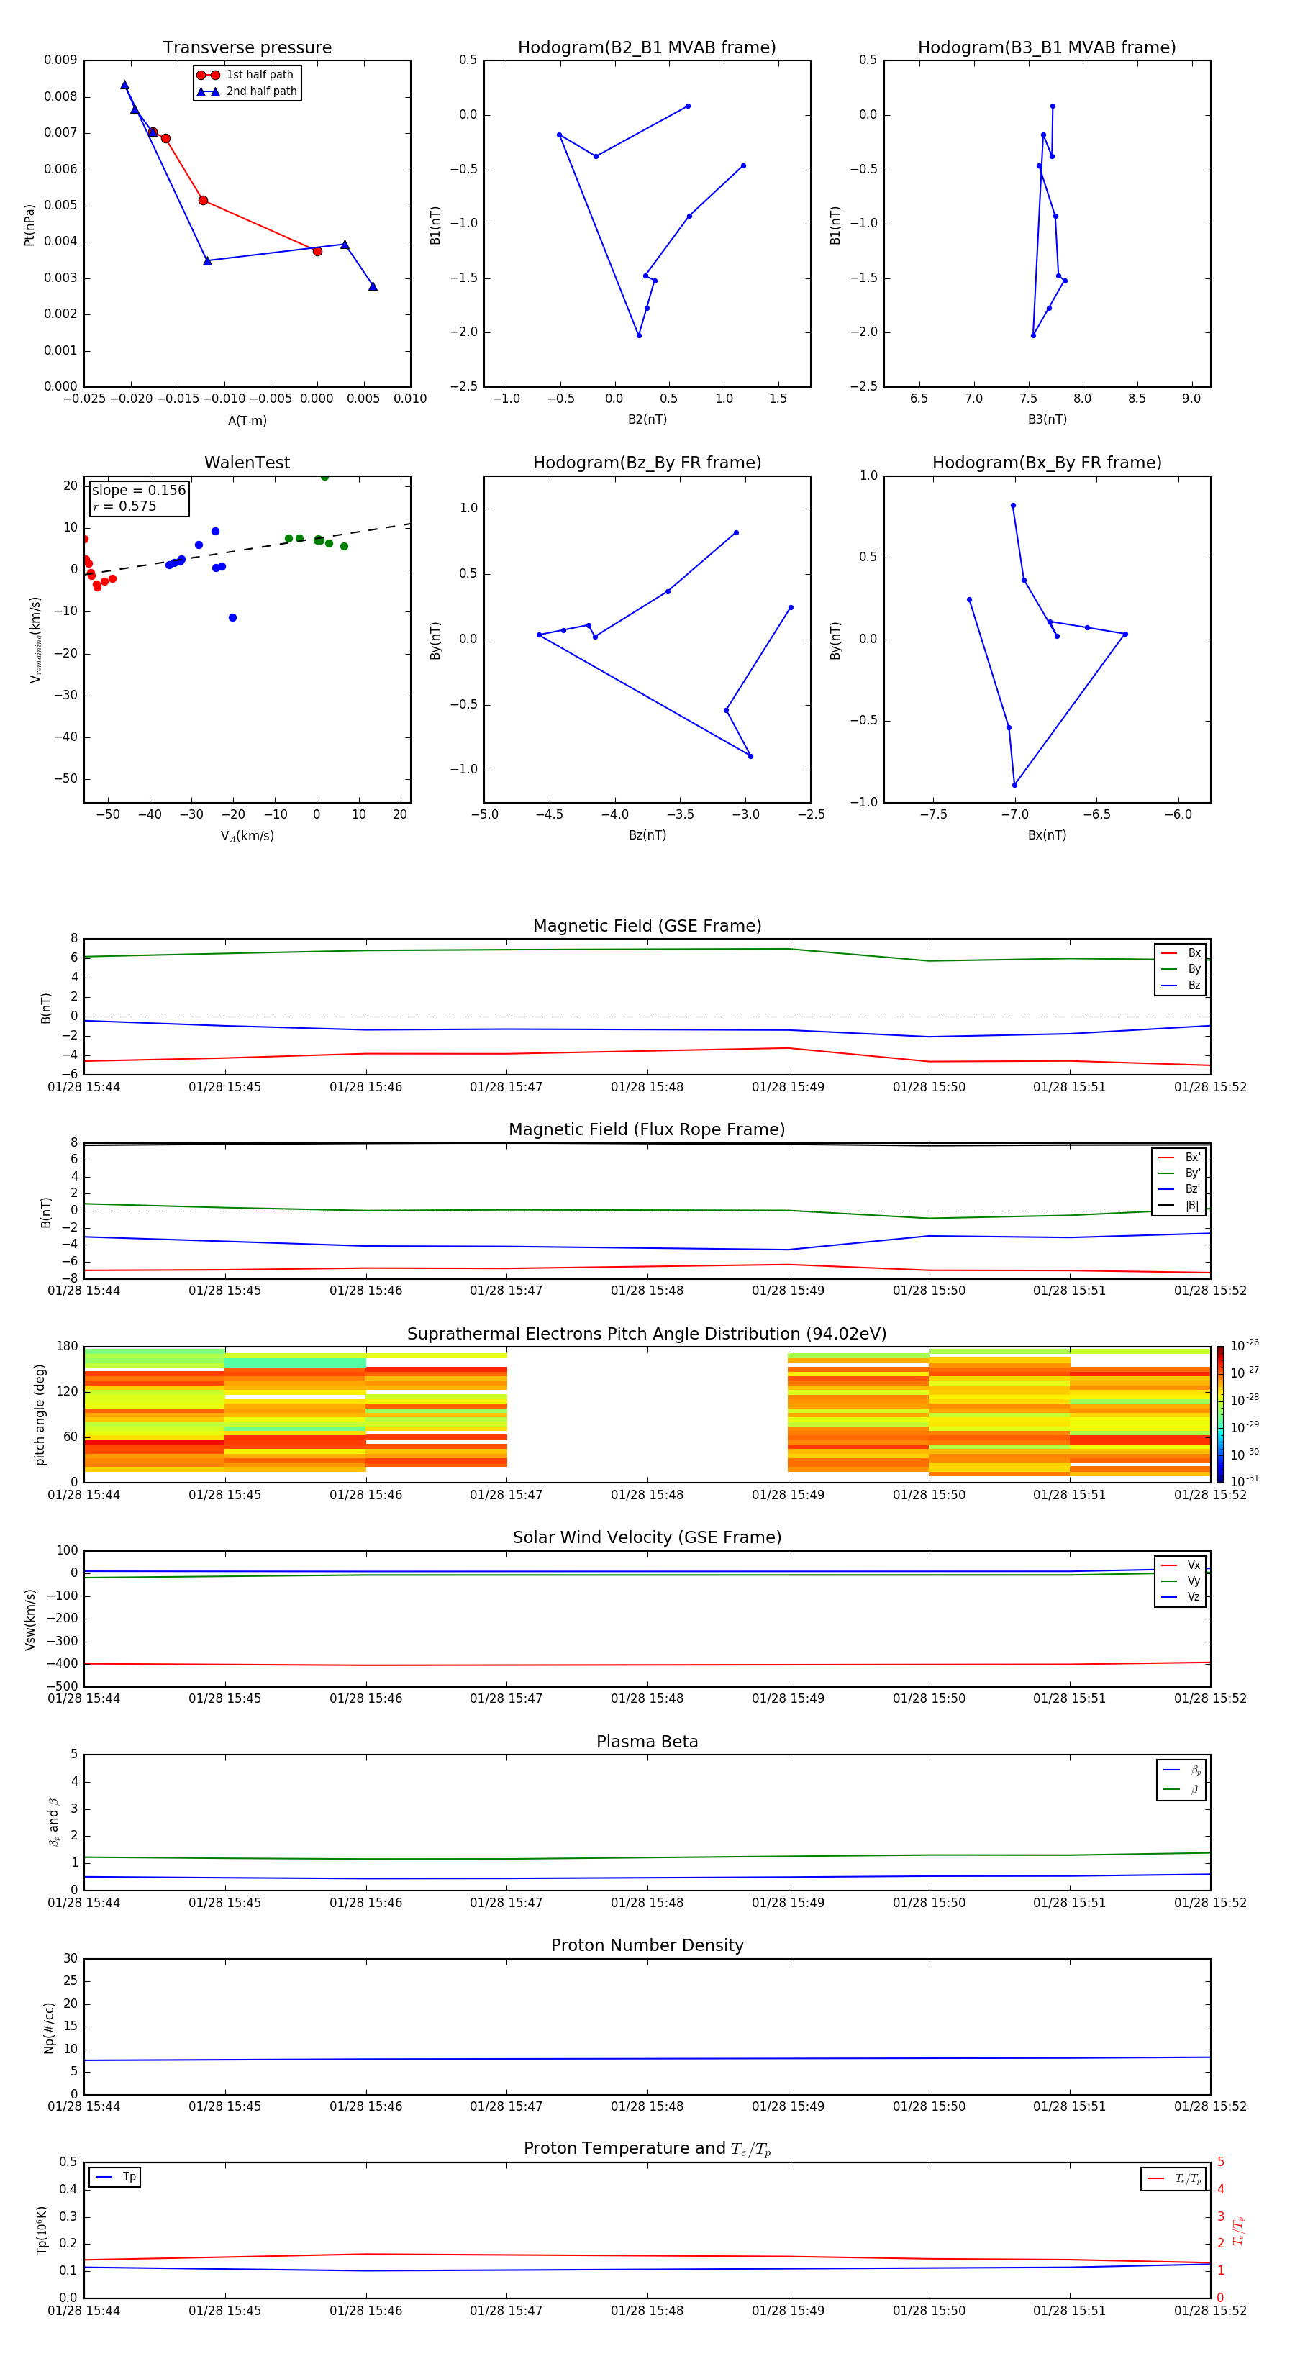The image size is (1295, 2374).
Task: Click the 'Hodogram(Bz_By FR frame)' title
Action: 647,463
